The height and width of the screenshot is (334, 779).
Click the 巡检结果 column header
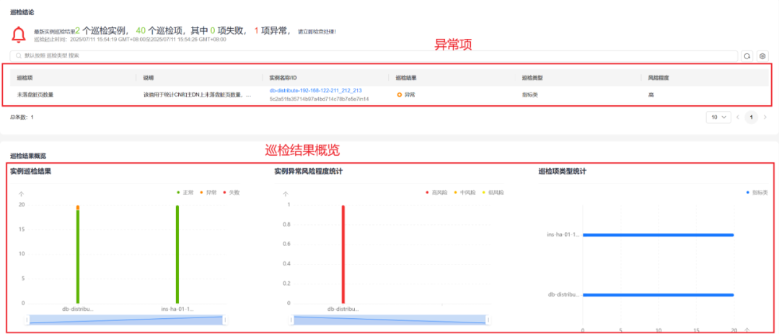406,78
